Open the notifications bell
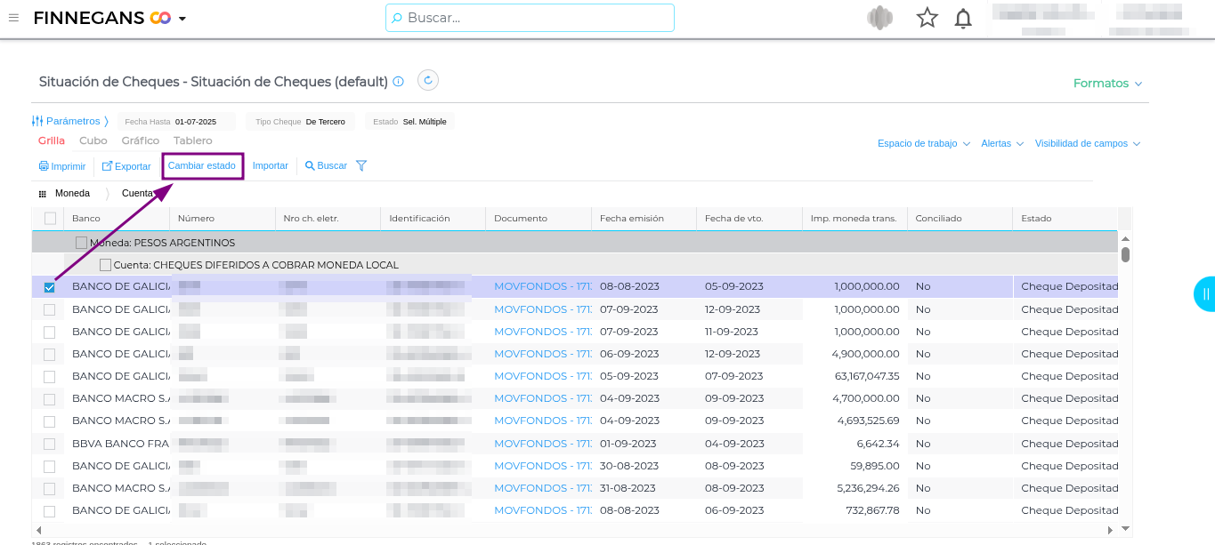The height and width of the screenshot is (545, 1215). click(963, 19)
